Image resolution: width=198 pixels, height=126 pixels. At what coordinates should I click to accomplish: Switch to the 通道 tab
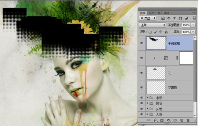167,13
